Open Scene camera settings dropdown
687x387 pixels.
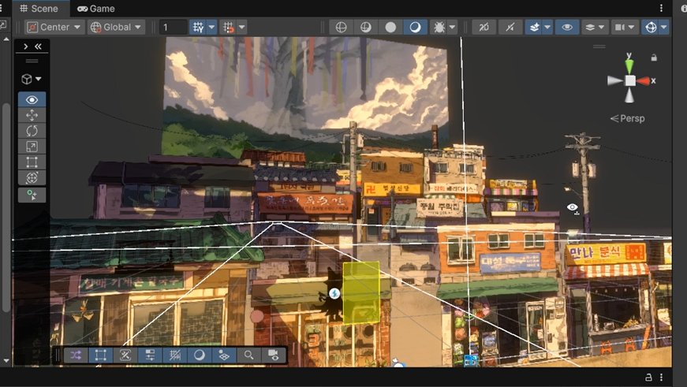[625, 27]
